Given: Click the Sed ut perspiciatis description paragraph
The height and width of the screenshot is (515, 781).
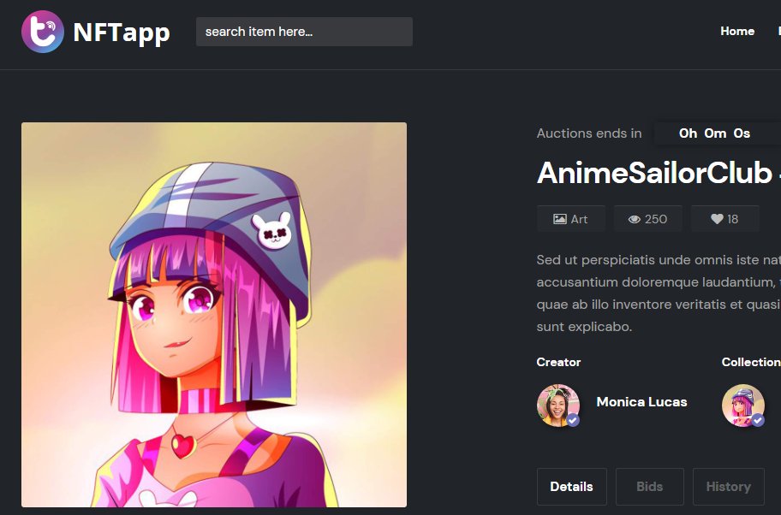Looking at the screenshot, I should [x=659, y=293].
